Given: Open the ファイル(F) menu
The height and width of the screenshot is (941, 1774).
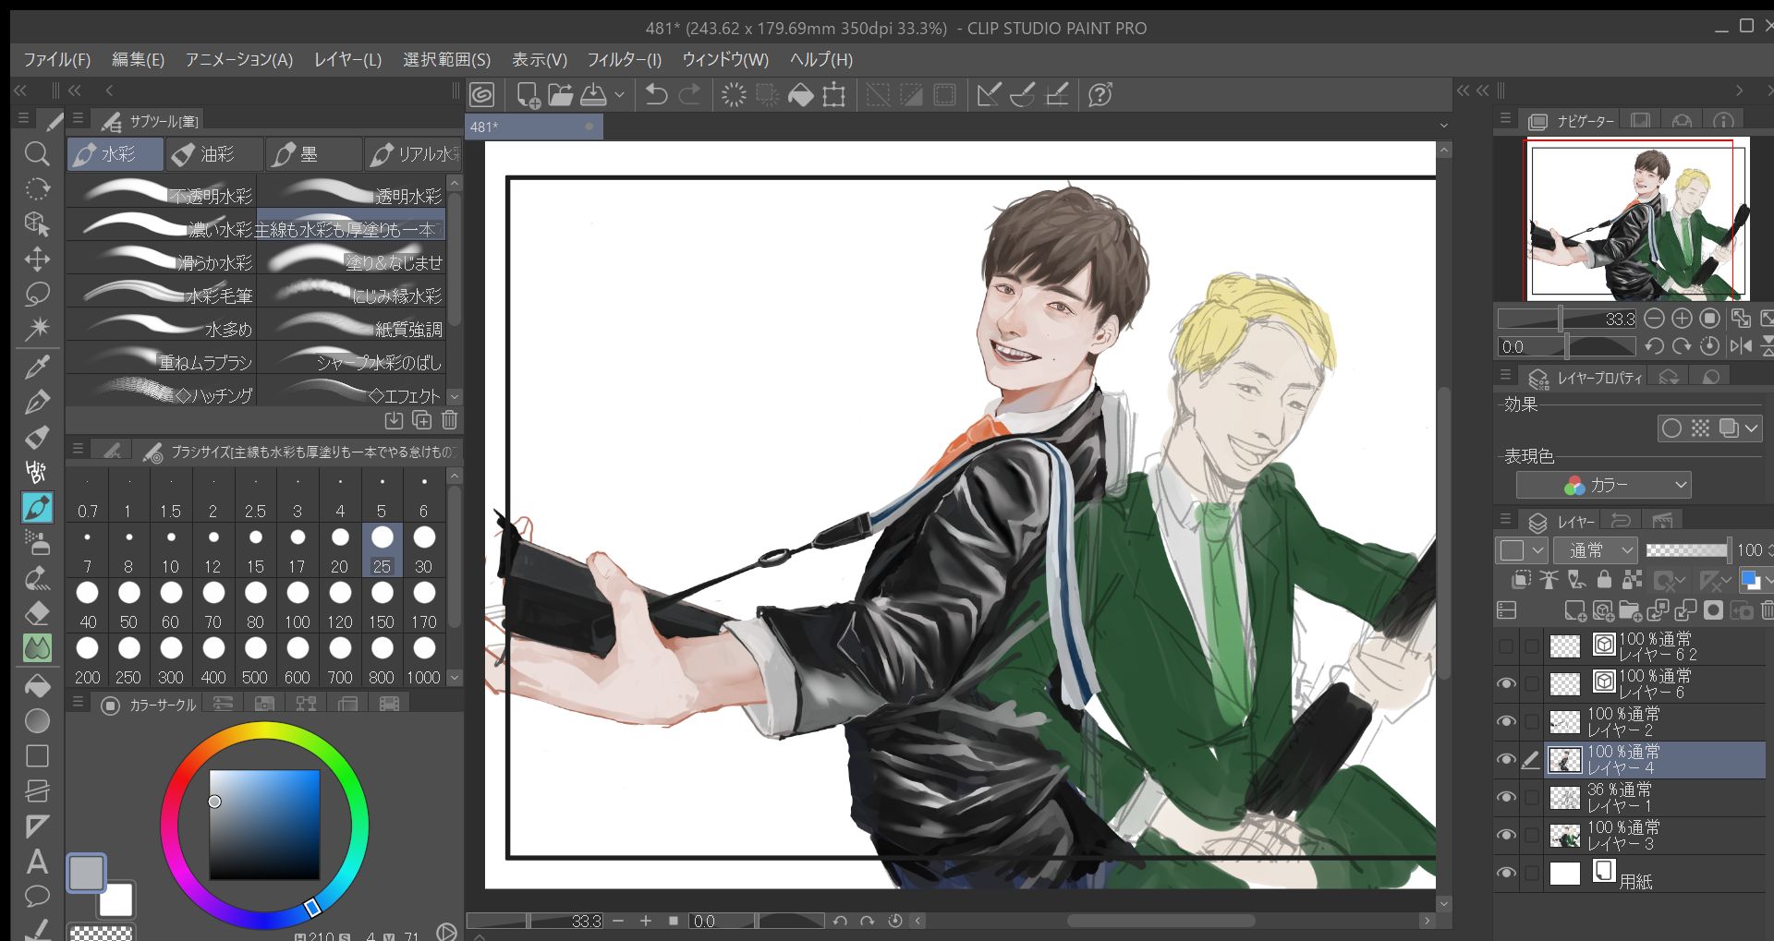Looking at the screenshot, I should (57, 60).
